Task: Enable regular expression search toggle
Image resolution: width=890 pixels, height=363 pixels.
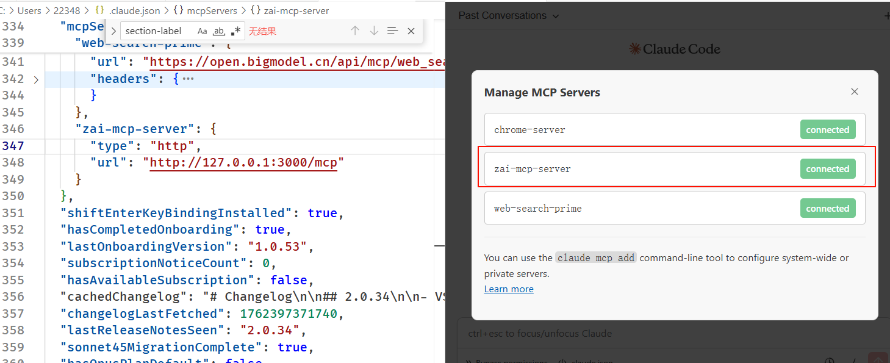Action: 235,31
